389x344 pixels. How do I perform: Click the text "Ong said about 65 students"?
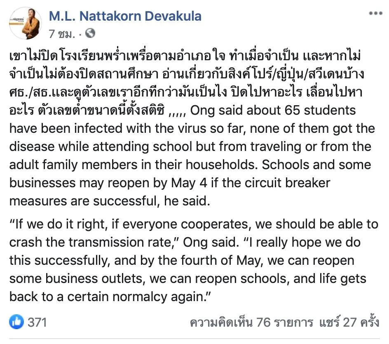point(273,110)
